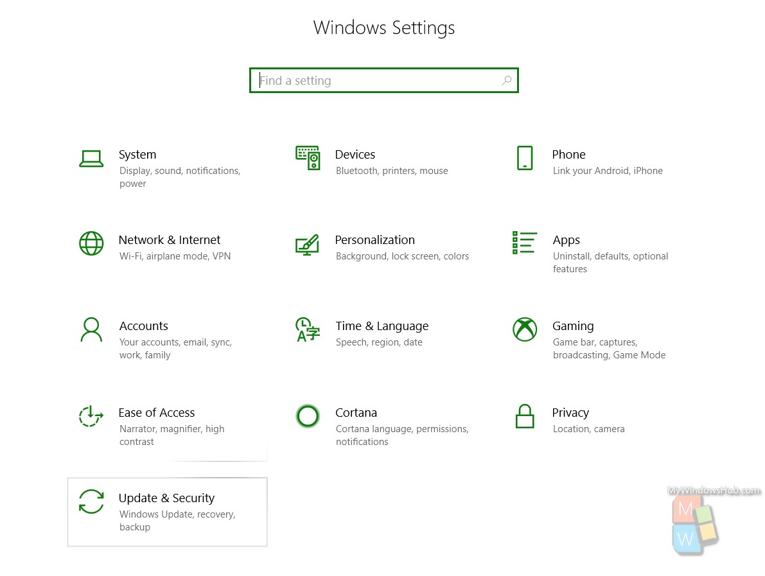Click 'Uninstall, defaults, optional features' text
The image size is (765, 576).
tap(610, 263)
